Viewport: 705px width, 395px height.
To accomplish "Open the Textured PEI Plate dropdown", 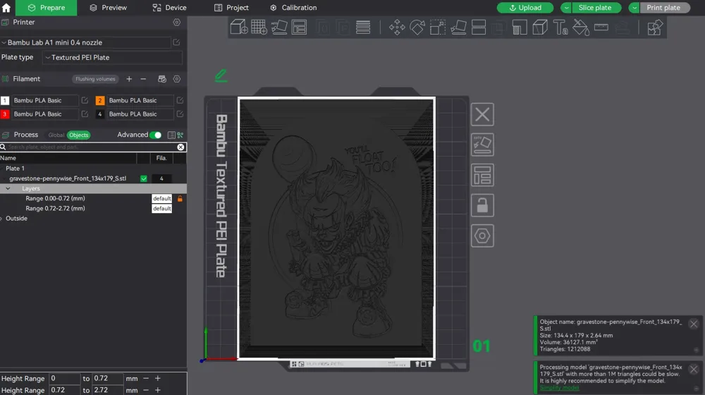I will pos(112,58).
